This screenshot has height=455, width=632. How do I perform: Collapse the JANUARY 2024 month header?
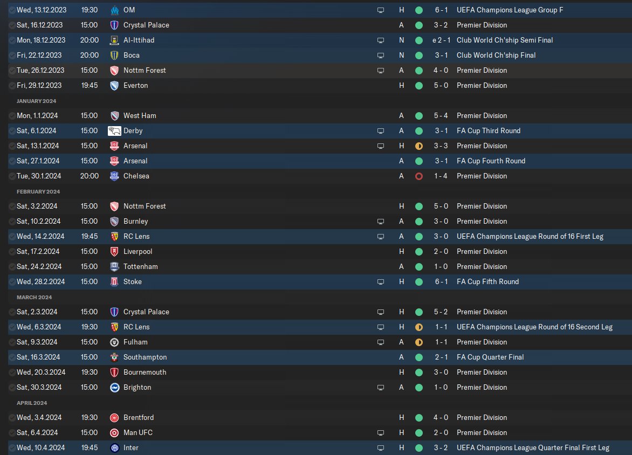[36, 101]
